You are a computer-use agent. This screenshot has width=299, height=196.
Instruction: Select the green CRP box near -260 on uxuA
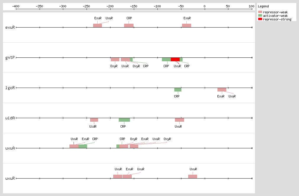tap(82, 146)
